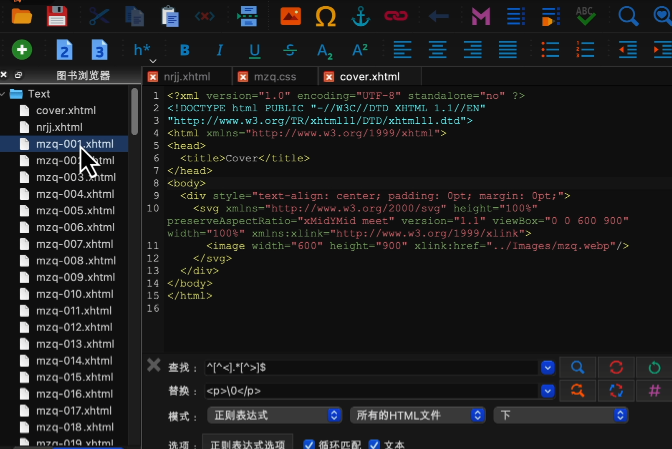Insert an anchor with the anchor icon

(360, 16)
